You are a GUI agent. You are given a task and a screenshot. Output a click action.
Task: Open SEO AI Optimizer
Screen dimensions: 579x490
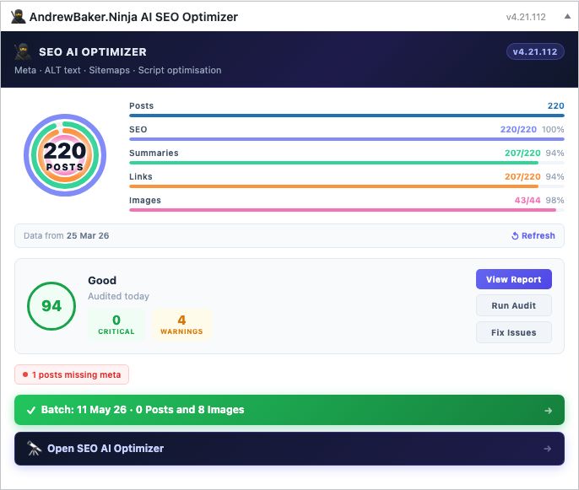[289, 449]
